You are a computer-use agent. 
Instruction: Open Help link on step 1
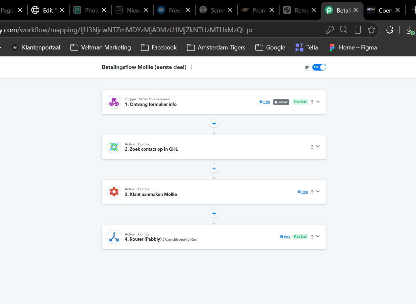point(265,102)
